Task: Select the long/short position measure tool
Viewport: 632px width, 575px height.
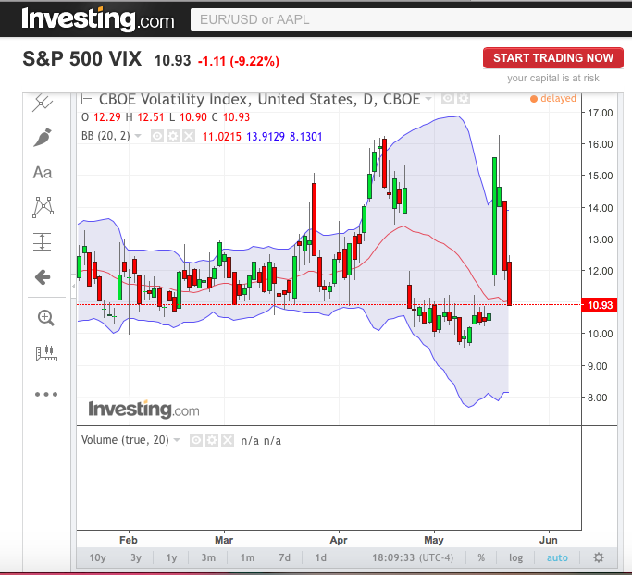Action: pyautogui.click(x=43, y=242)
